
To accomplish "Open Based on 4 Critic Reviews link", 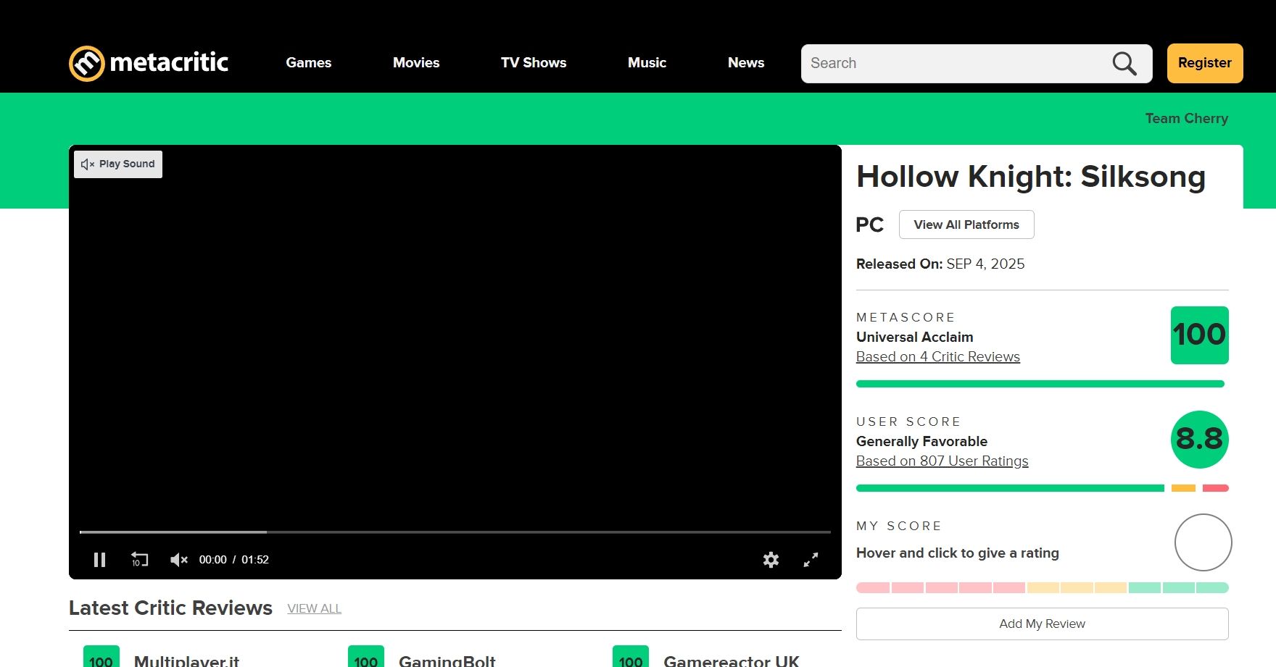I will coord(937,357).
